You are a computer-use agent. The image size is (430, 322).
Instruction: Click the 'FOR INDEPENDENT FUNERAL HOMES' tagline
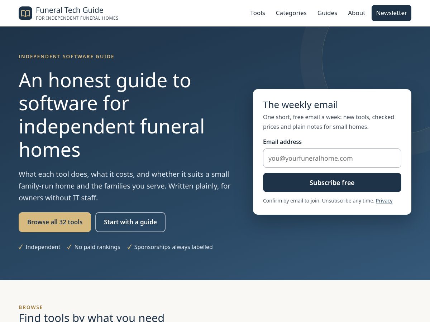[77, 18]
